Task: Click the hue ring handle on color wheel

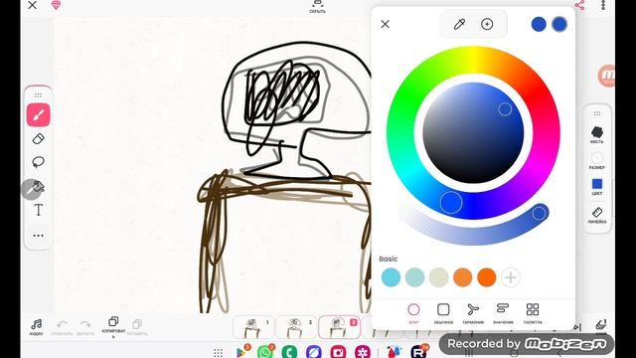Action: pyautogui.click(x=451, y=202)
